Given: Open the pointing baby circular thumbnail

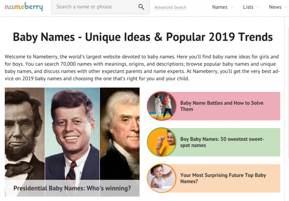Looking at the screenshot, I should click(162, 178).
